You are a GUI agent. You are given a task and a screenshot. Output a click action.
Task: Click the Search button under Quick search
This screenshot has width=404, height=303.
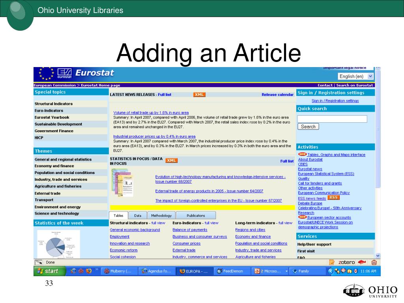[308, 127]
